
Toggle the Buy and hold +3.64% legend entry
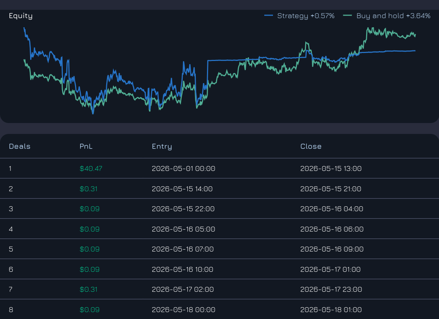point(387,16)
